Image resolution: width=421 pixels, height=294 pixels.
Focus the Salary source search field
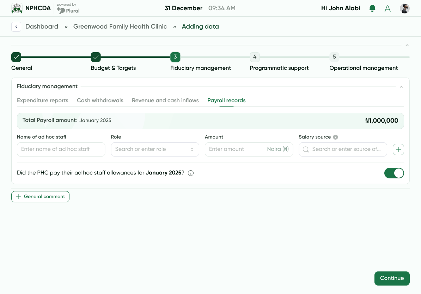coord(343,149)
